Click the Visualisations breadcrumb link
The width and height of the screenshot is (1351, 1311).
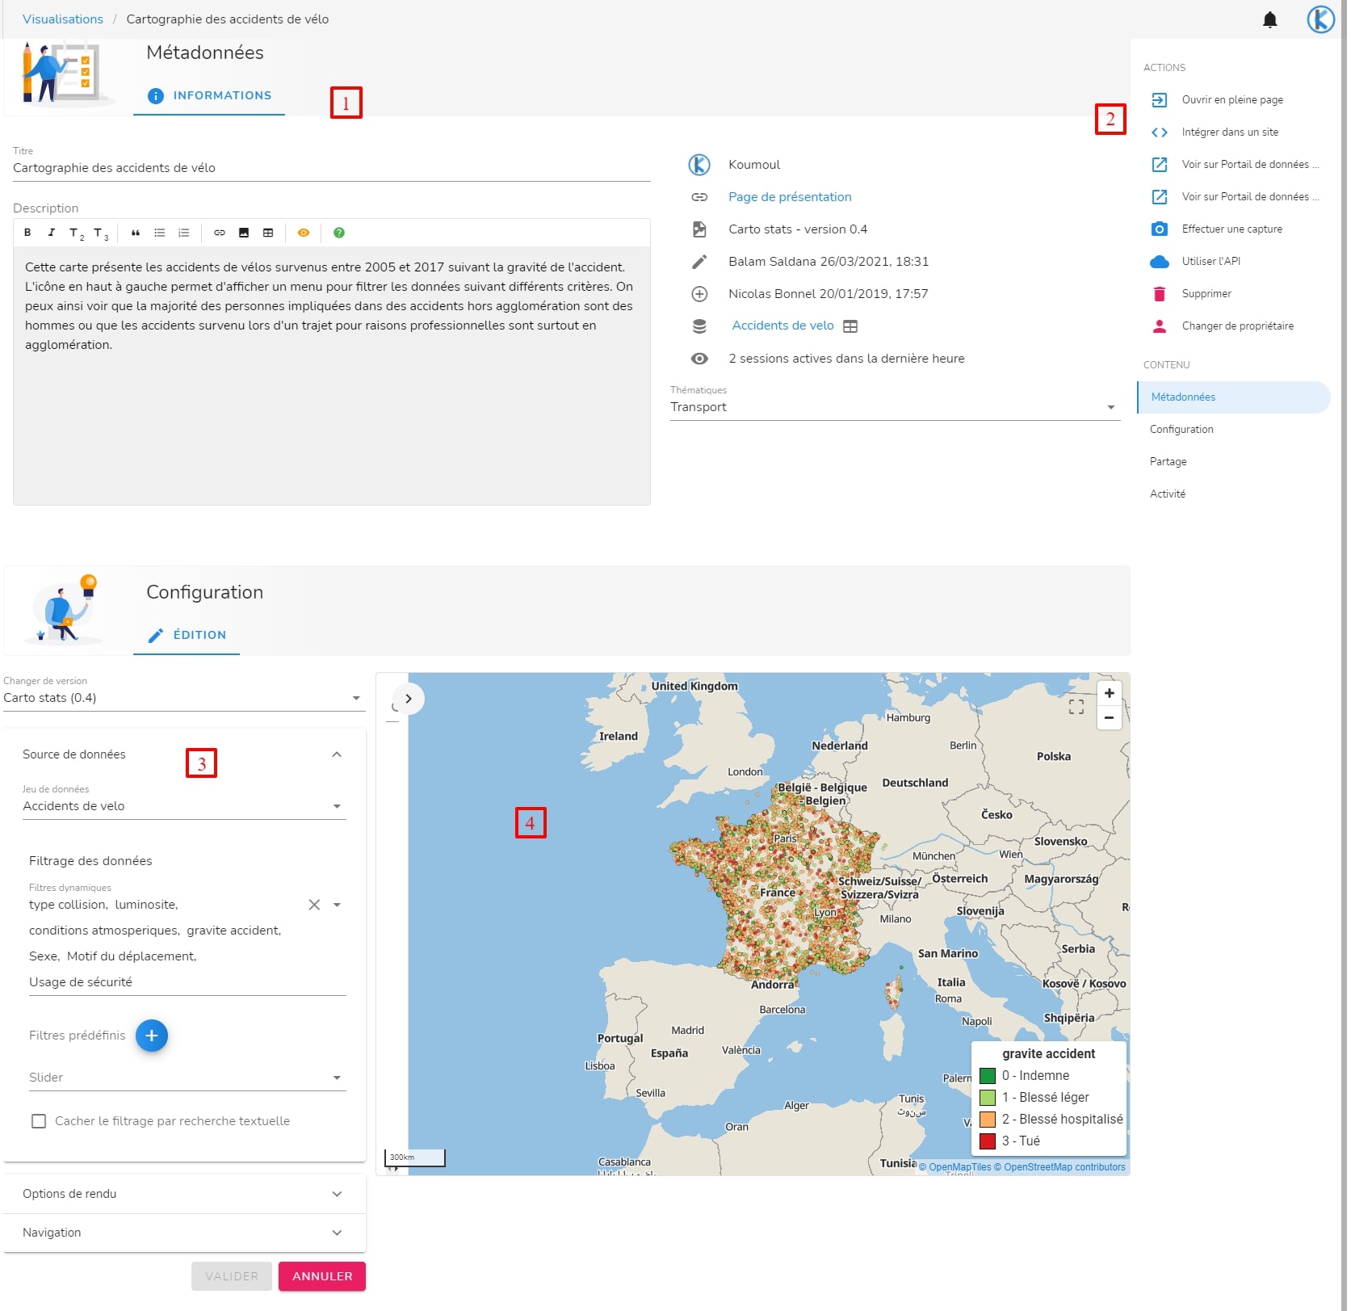point(63,19)
